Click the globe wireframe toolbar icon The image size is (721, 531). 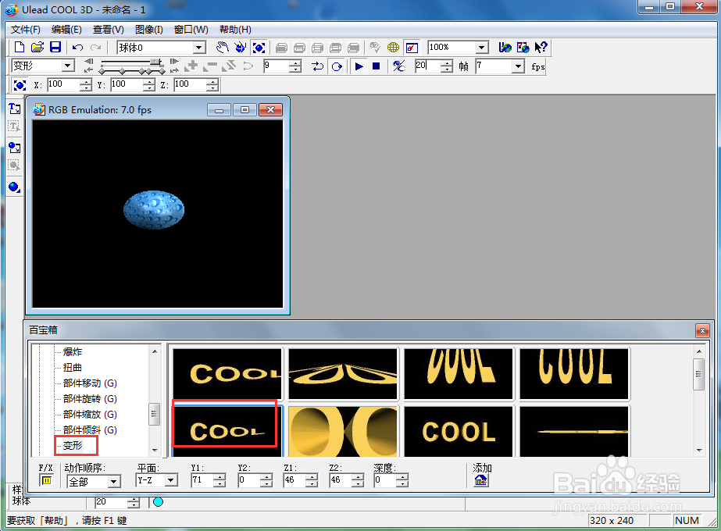click(x=393, y=48)
